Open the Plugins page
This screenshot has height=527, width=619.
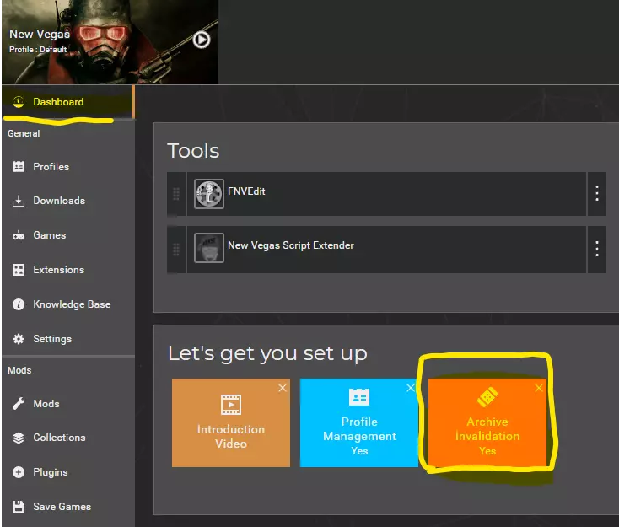(68, 472)
